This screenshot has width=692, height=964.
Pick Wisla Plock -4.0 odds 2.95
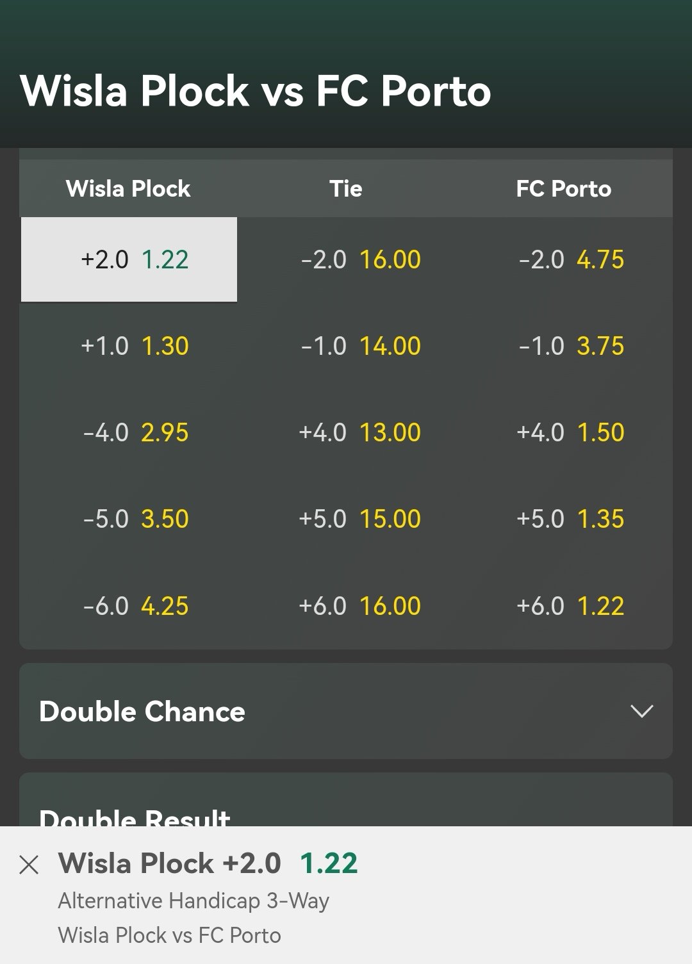(135, 432)
